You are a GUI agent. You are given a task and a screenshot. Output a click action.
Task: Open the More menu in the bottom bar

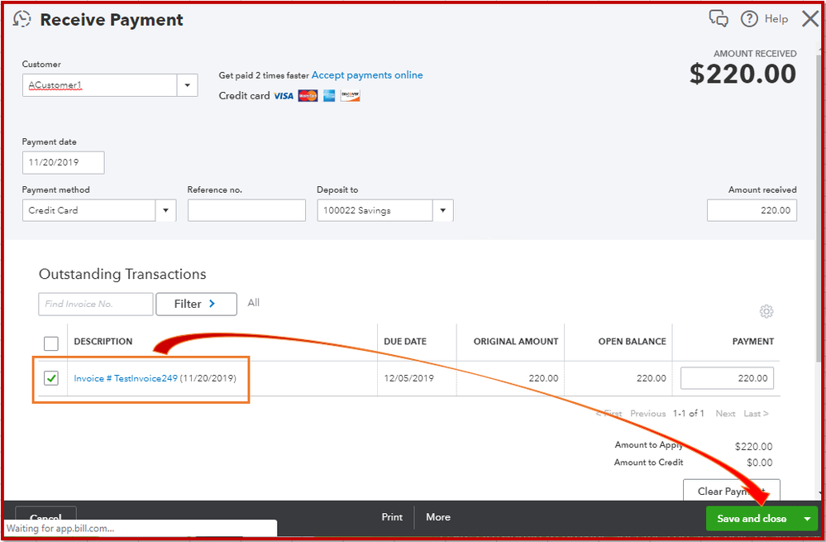[x=438, y=517]
